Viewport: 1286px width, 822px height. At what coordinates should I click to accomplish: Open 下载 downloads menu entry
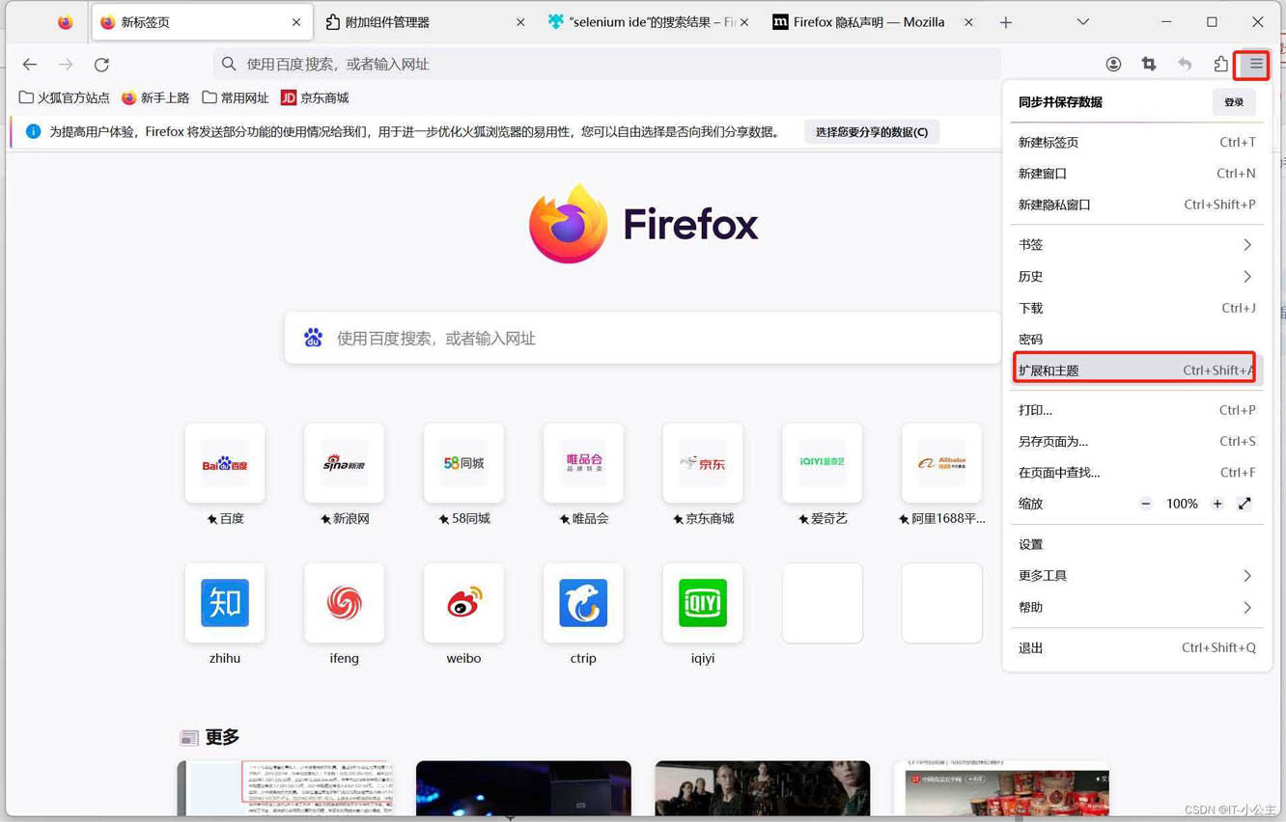1136,309
